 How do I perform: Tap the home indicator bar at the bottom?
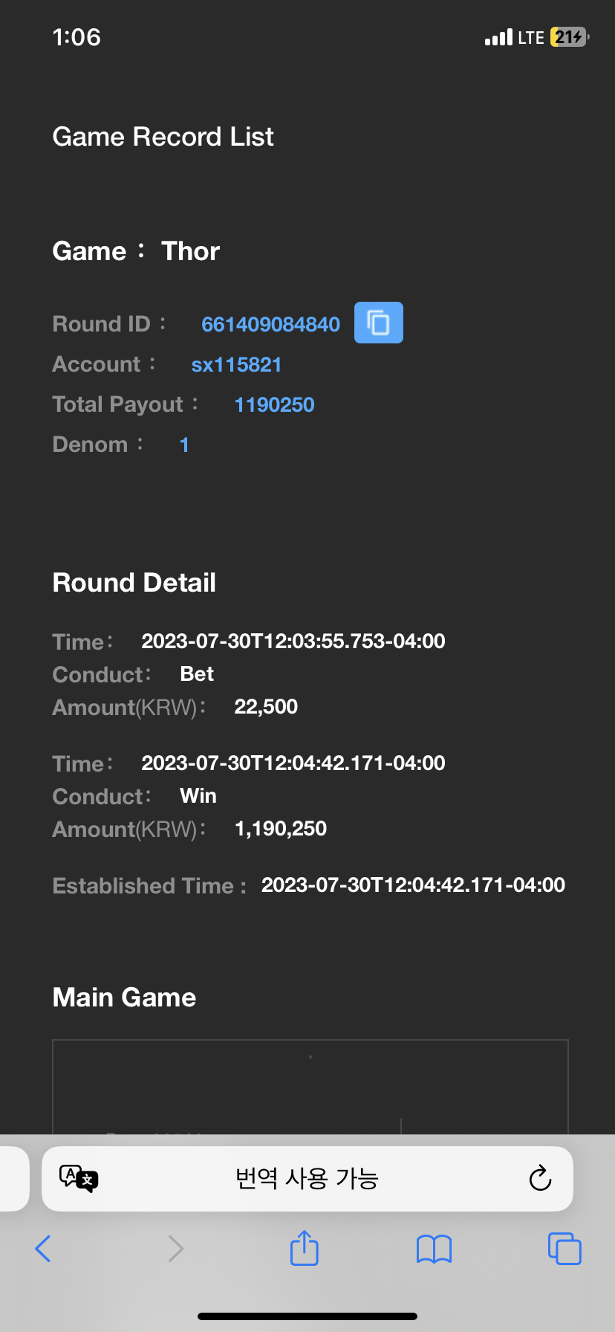coord(307,1316)
